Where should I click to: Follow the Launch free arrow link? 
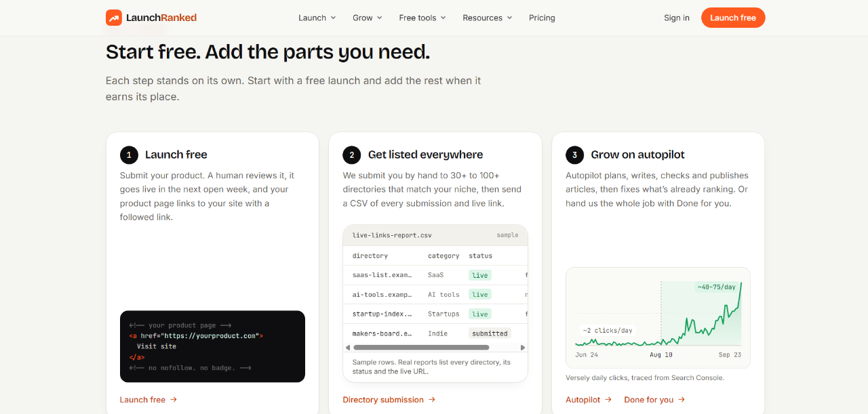149,400
